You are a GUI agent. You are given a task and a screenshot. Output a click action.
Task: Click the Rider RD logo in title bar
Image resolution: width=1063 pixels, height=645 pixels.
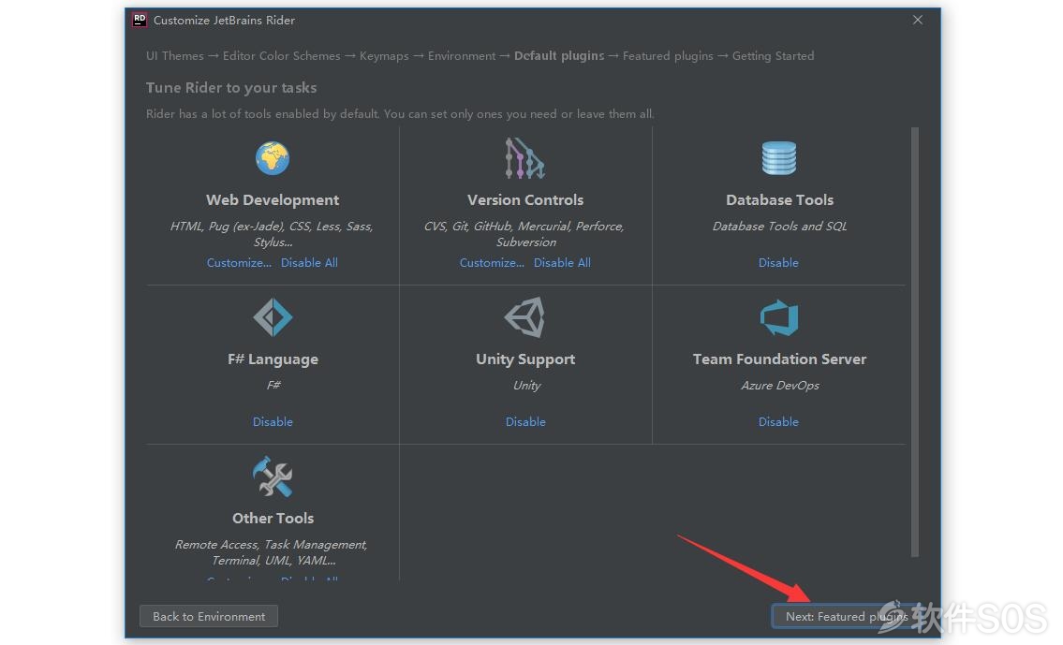140,20
